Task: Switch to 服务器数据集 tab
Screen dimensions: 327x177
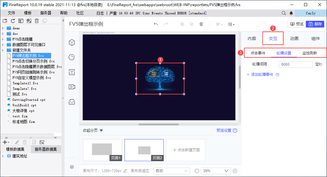Action: click(x=46, y=149)
